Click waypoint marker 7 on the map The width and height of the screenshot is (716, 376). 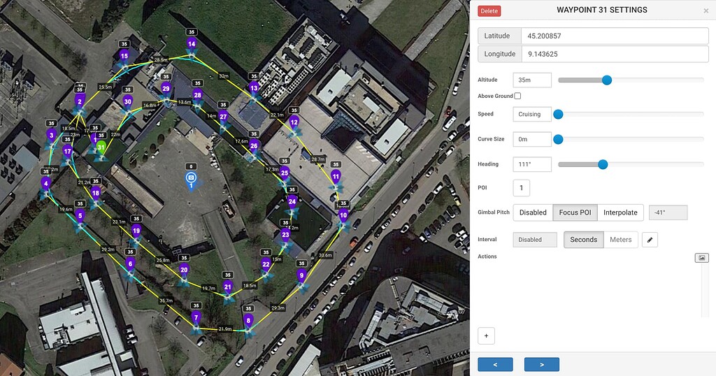pos(196,318)
